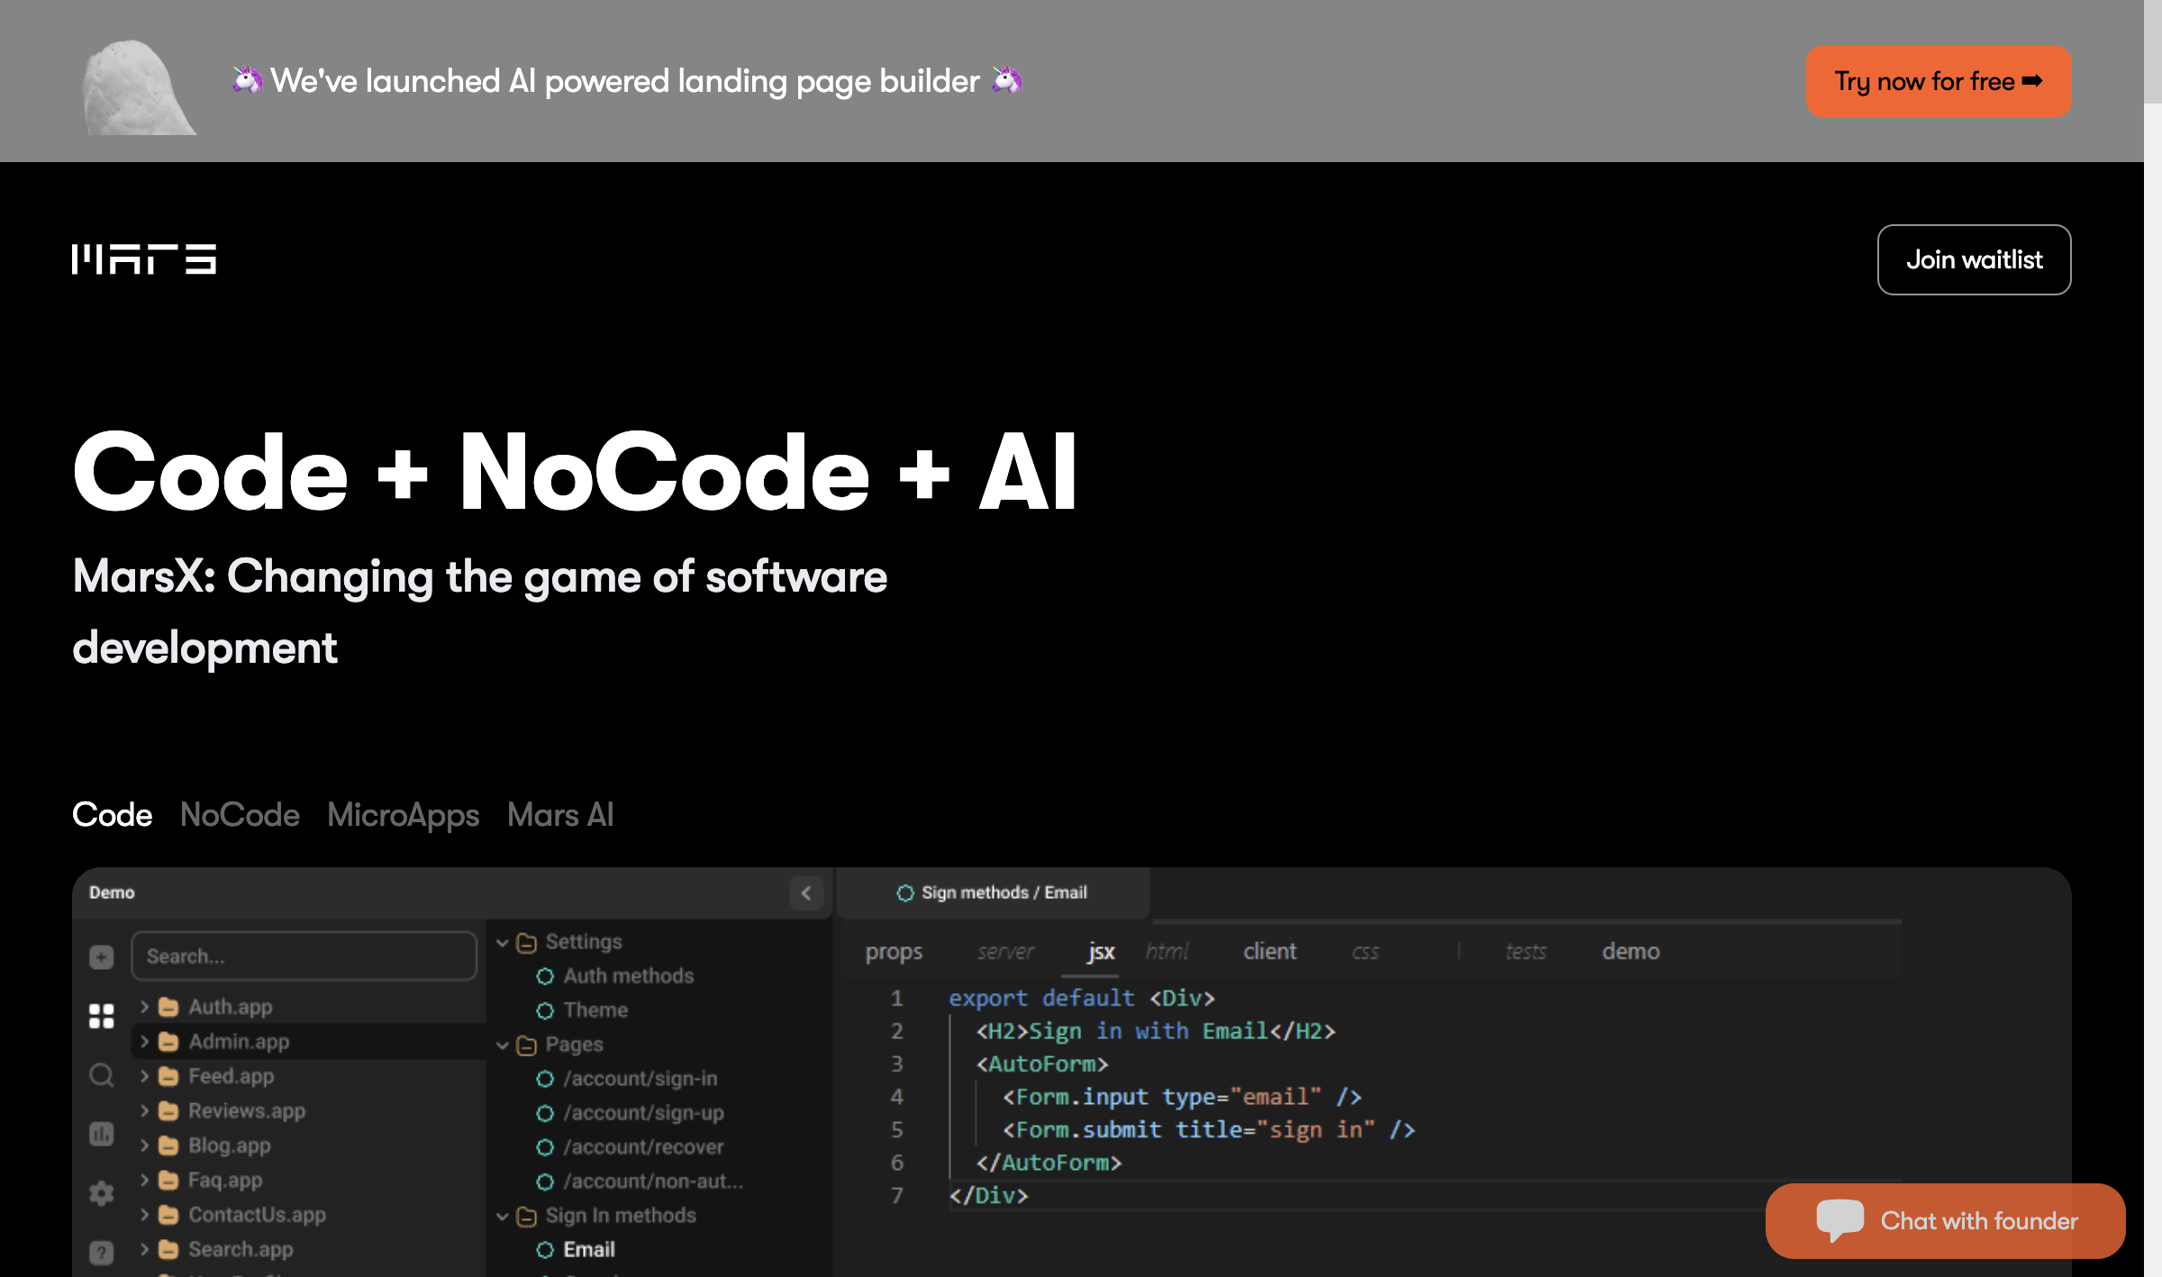Click the Blog.app folder icon

pyautogui.click(x=168, y=1146)
